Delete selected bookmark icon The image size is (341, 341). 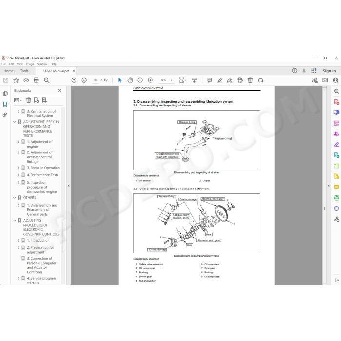pos(28,100)
